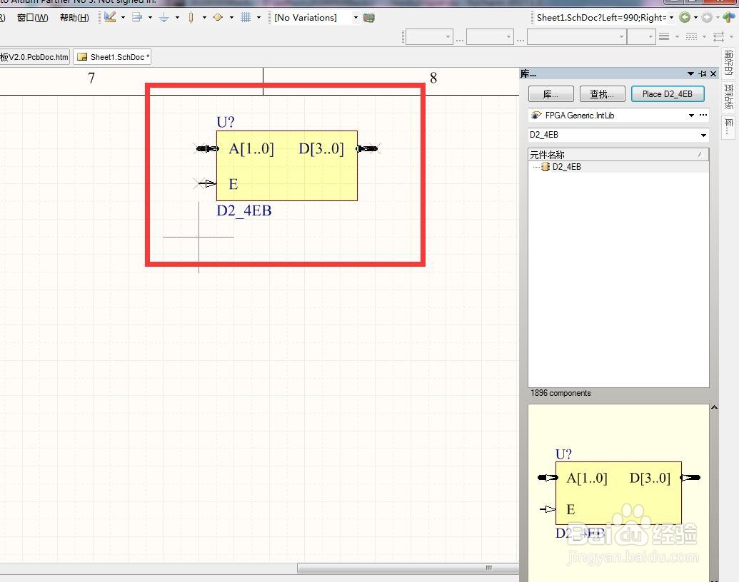
Task: Go back with the green arrow icon
Action: point(685,17)
